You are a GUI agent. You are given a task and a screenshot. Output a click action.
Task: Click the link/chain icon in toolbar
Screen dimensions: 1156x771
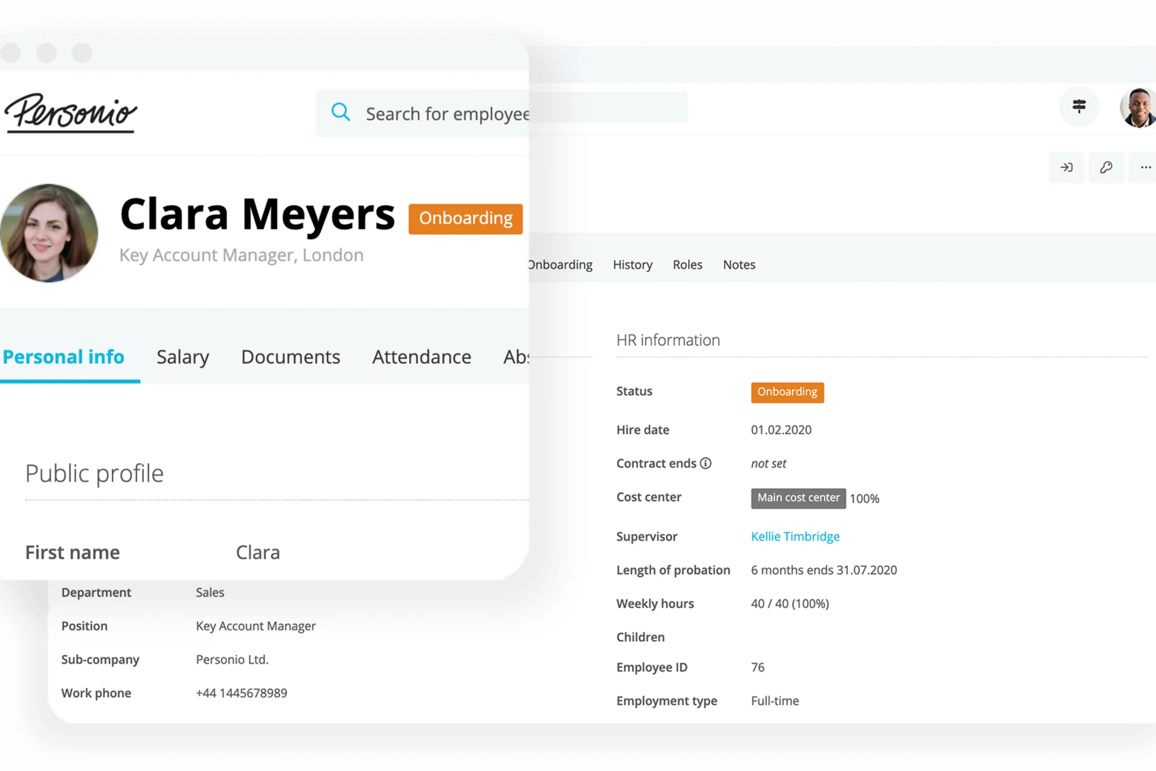click(x=1106, y=167)
